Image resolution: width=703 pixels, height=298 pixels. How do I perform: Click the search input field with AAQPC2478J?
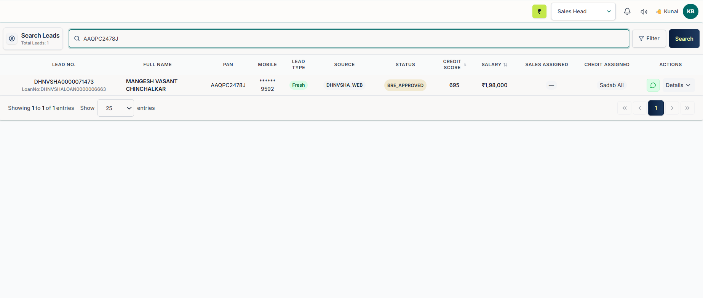(349, 38)
